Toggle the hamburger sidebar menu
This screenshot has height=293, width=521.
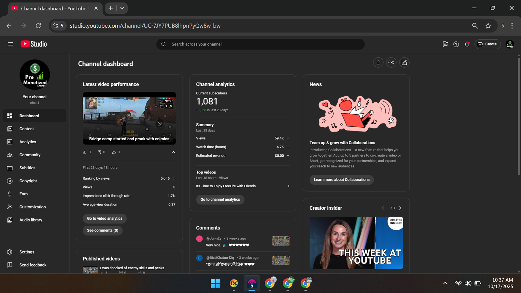[10, 44]
